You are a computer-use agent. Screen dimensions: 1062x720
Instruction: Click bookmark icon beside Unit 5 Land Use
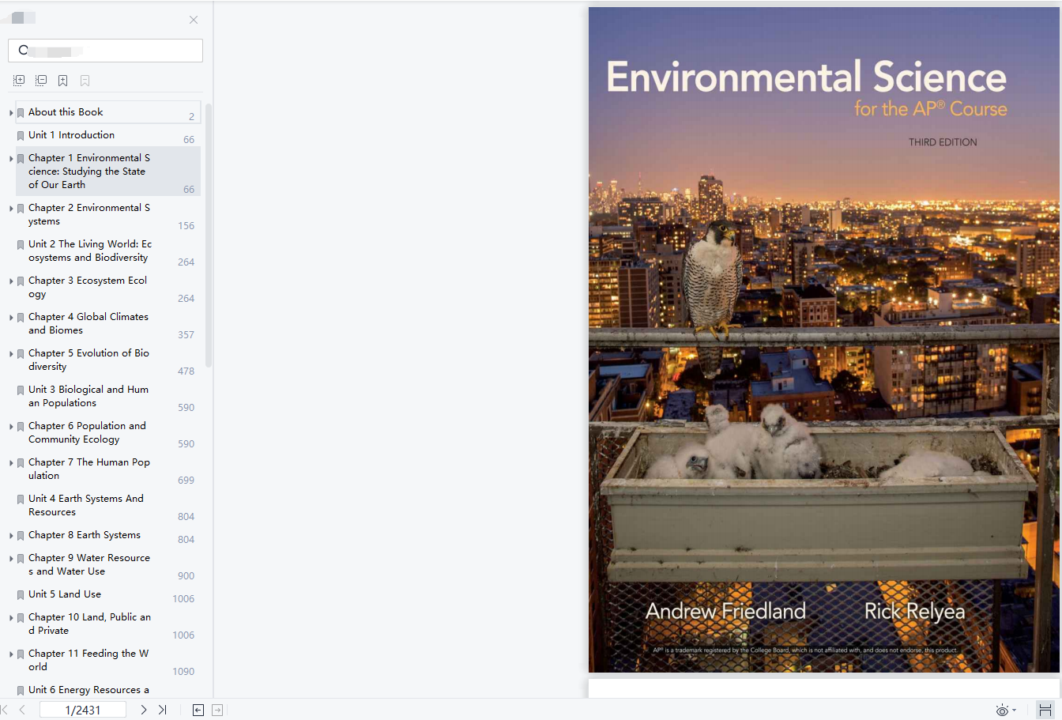21,595
